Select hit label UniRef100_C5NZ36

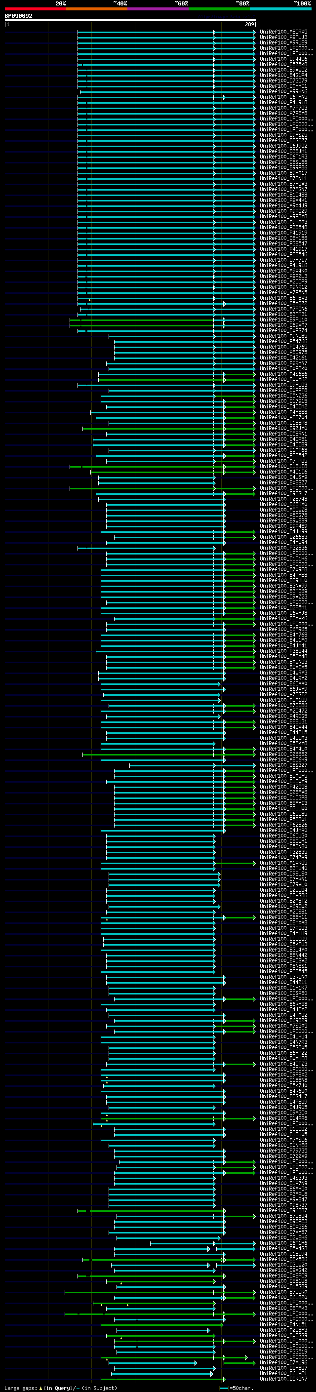[283, 396]
